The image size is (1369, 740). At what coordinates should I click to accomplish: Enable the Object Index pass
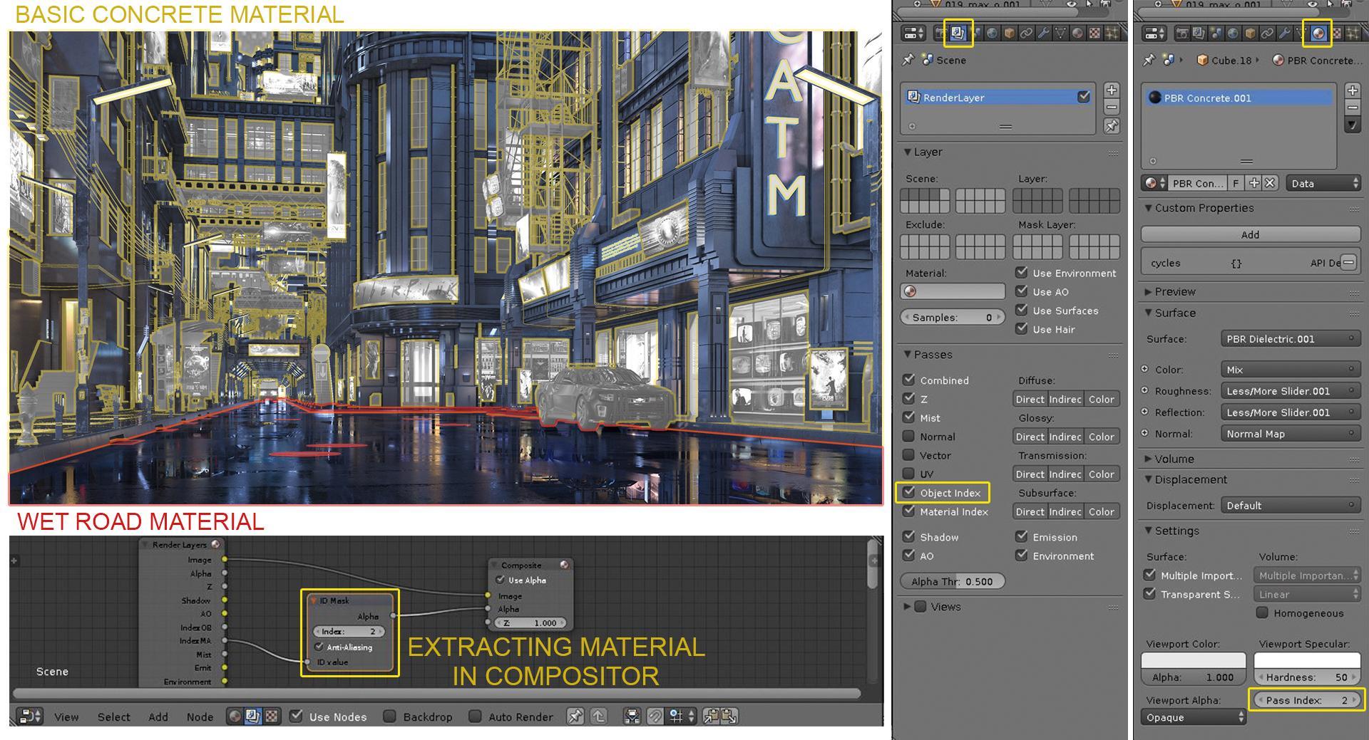pos(910,493)
